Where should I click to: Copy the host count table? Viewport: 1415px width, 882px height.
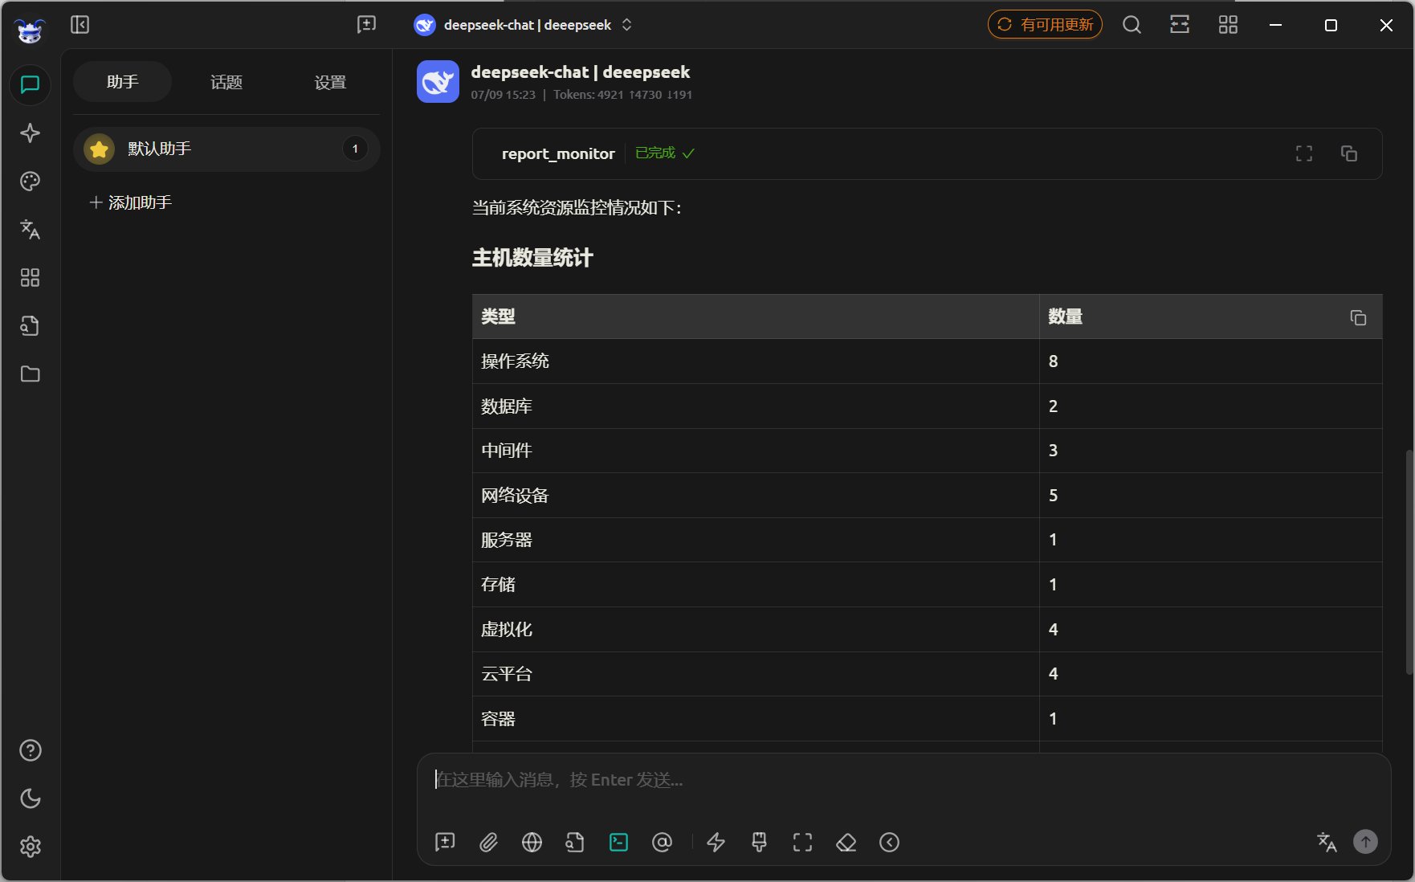point(1358,318)
